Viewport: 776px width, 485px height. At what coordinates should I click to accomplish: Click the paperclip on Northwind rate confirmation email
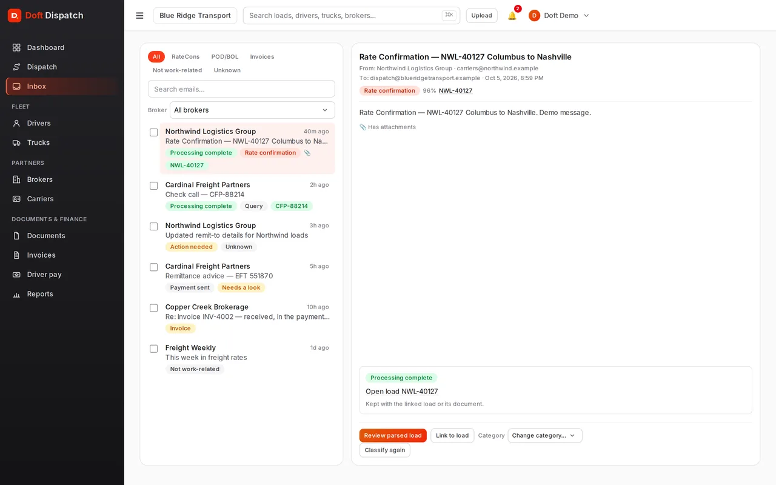click(x=307, y=153)
